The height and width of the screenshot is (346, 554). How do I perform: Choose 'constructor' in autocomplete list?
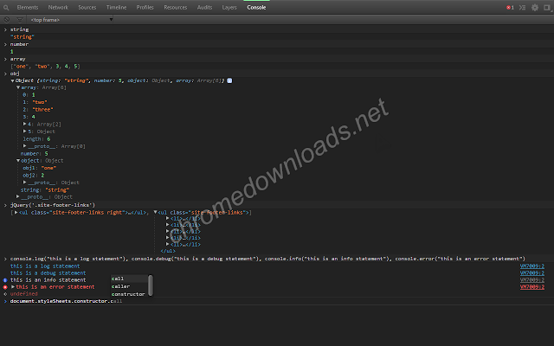(x=129, y=294)
